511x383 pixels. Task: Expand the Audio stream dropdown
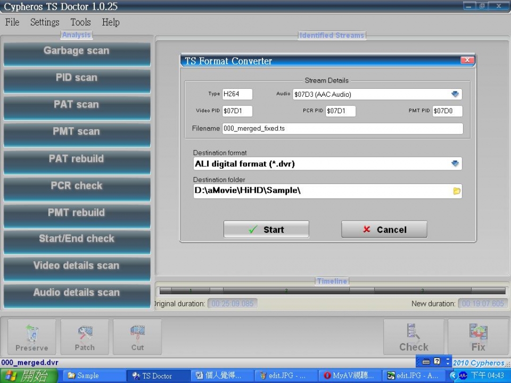click(x=455, y=94)
